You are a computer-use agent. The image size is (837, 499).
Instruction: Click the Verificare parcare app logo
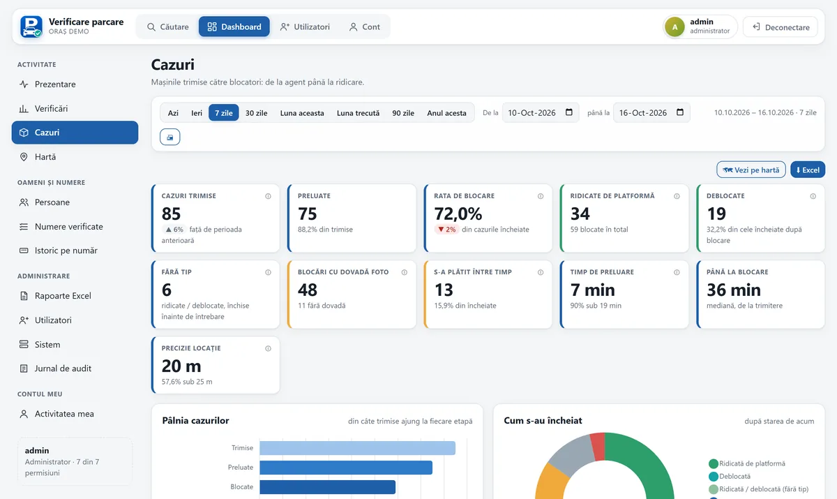(31, 27)
